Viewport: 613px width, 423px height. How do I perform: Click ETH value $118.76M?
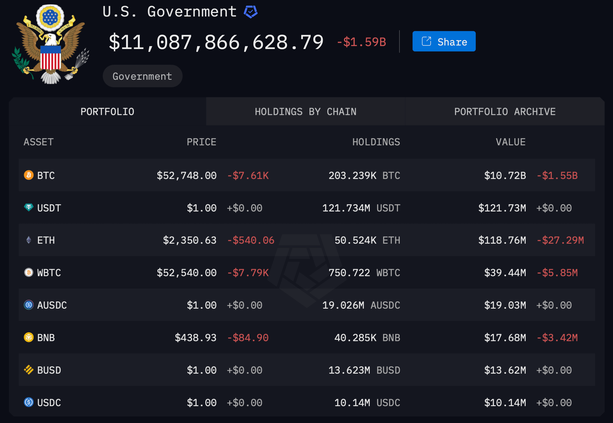(502, 240)
